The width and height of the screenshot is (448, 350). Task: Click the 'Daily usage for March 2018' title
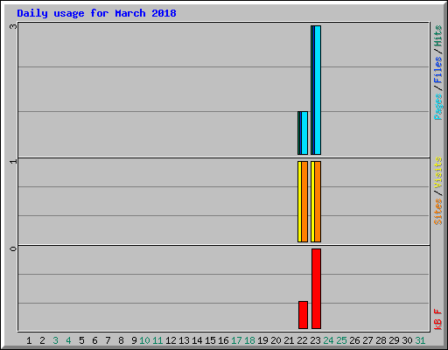[x=96, y=13]
